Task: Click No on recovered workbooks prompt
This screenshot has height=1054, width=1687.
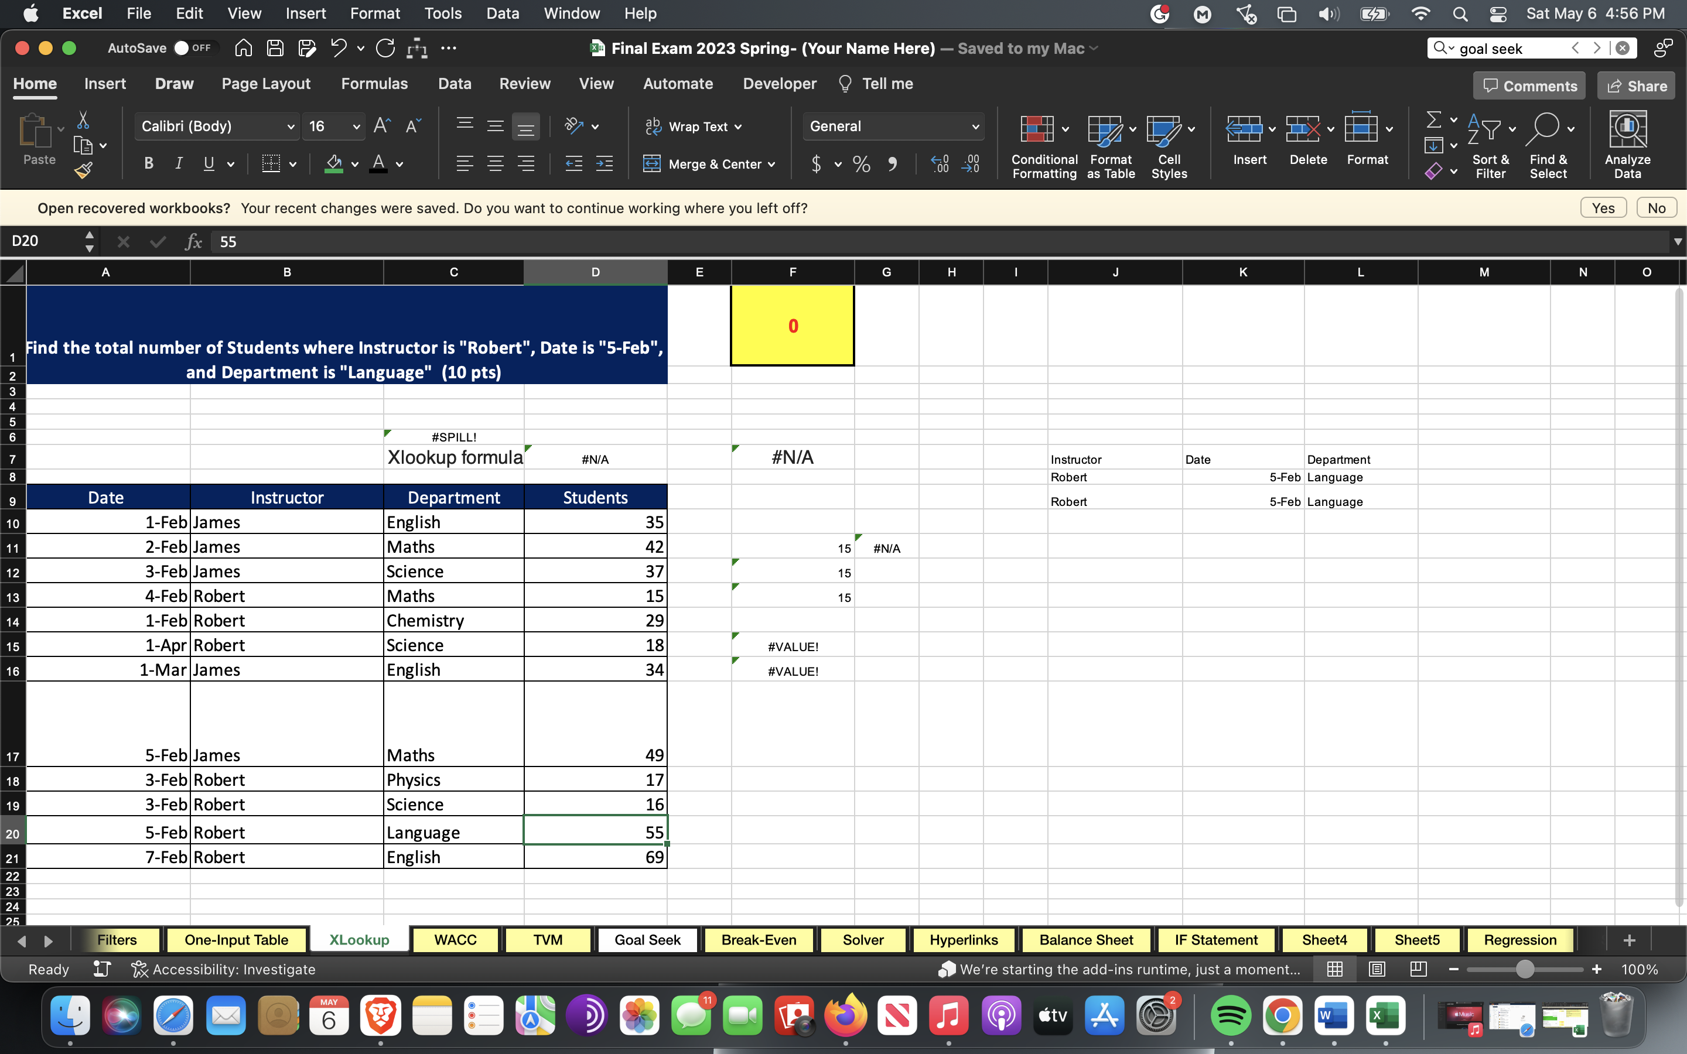Action: [1657, 208]
